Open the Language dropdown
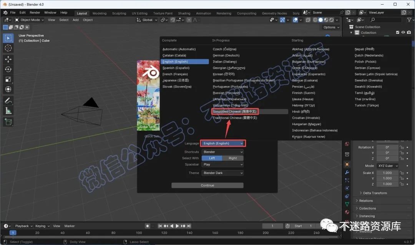 (x=223, y=143)
